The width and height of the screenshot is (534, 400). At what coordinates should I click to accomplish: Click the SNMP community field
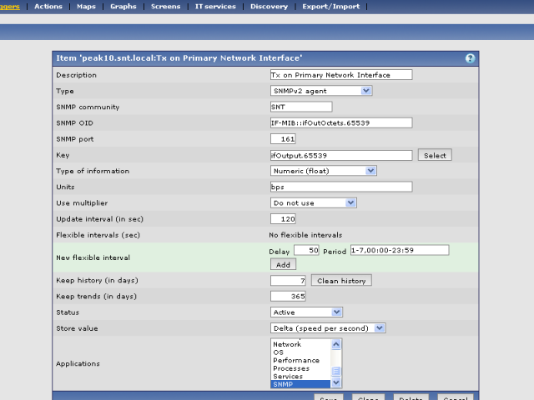pos(301,107)
